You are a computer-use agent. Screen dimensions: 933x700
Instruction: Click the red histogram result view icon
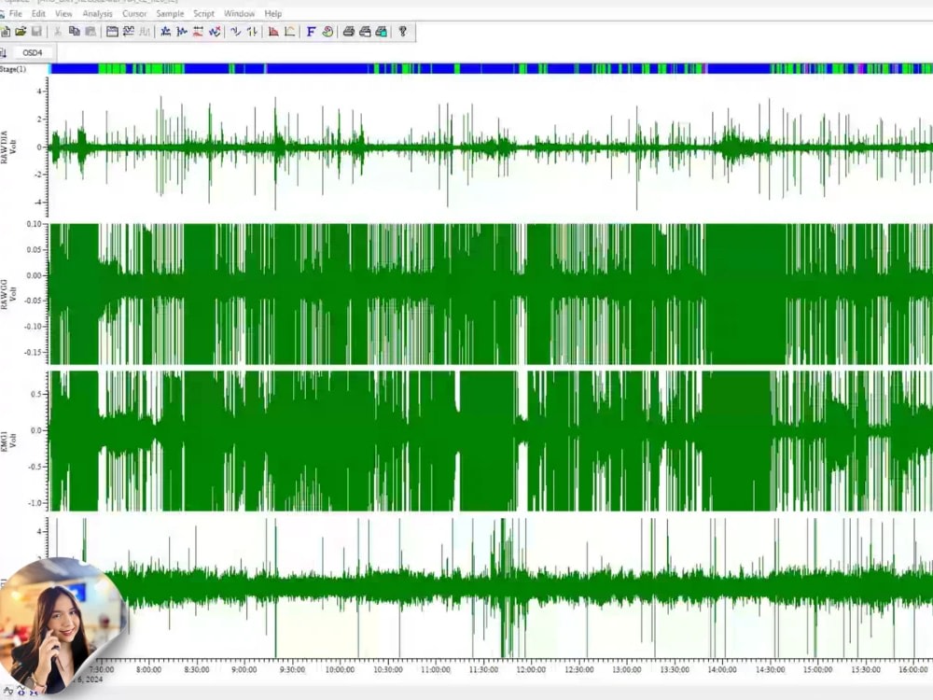pos(273,32)
